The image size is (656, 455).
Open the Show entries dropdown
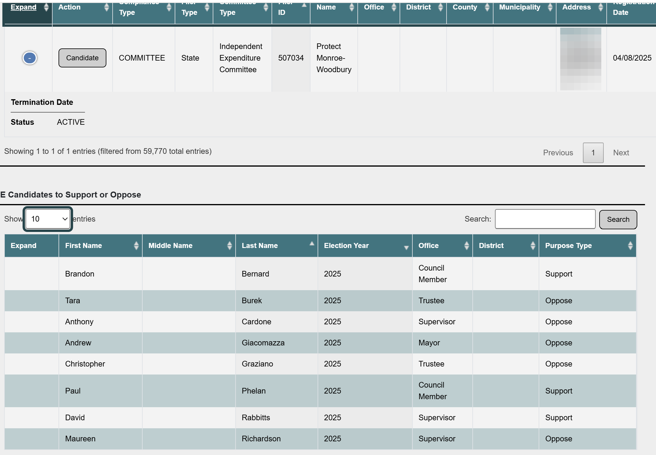pyautogui.click(x=48, y=219)
